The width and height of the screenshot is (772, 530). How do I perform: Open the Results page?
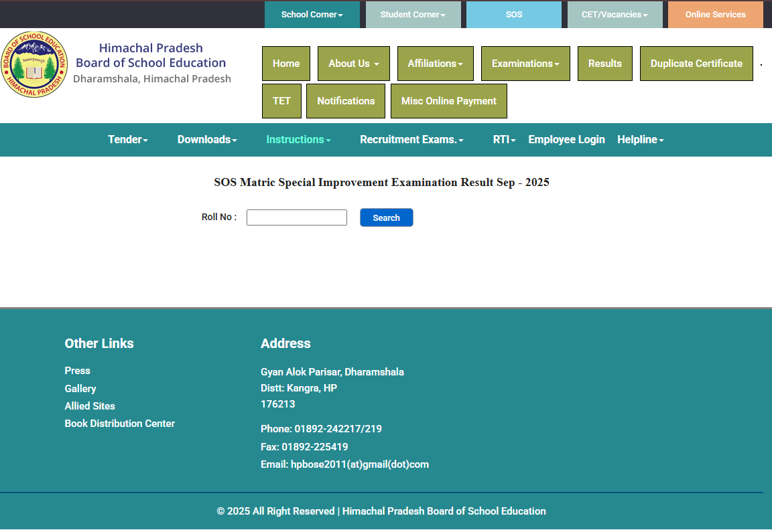[604, 64]
